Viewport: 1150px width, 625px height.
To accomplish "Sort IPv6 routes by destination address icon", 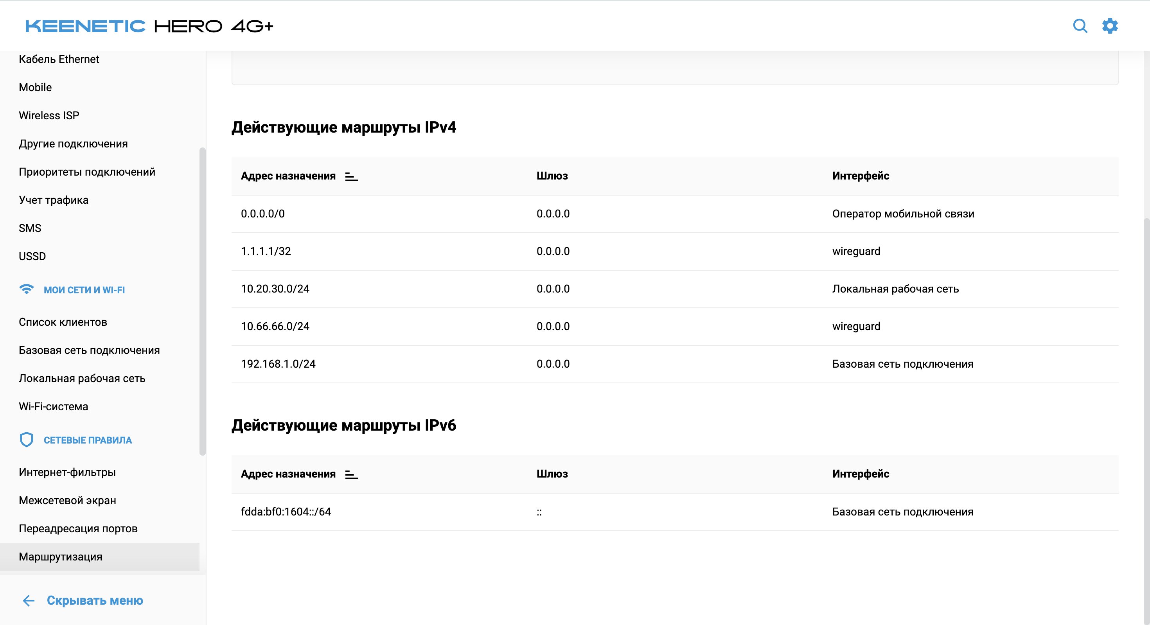I will [351, 474].
